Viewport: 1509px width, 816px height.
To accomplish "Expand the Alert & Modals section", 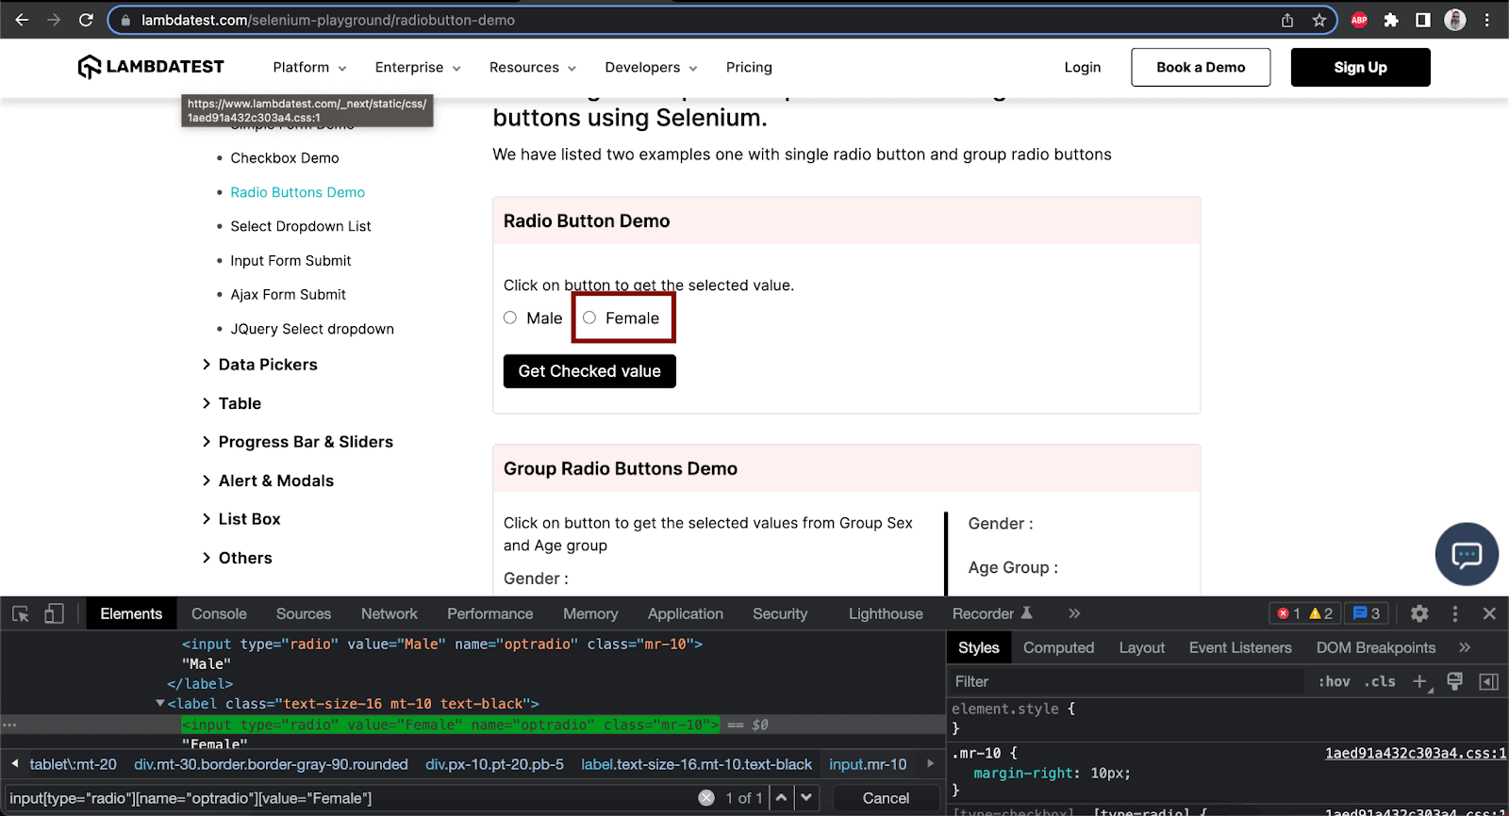I will pos(268,481).
